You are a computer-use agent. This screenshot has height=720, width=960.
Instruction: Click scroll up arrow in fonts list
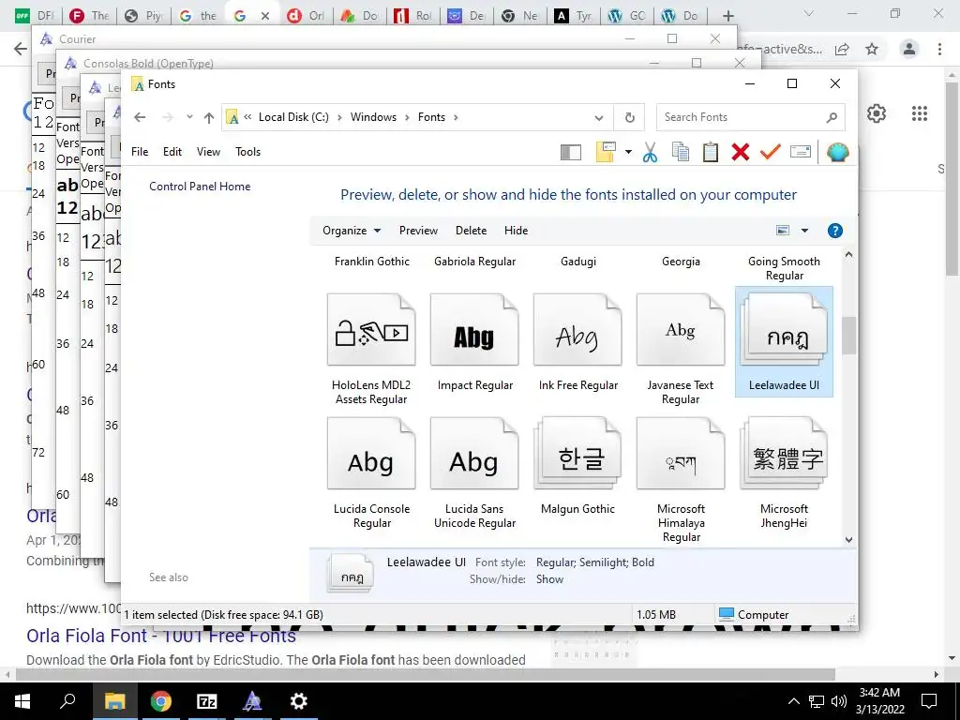[x=848, y=255]
